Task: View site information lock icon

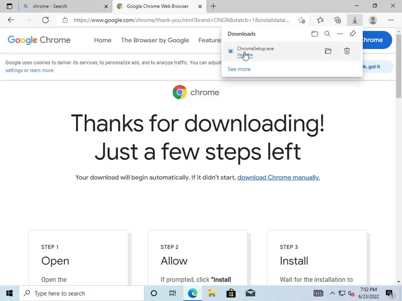Action: tap(65, 20)
